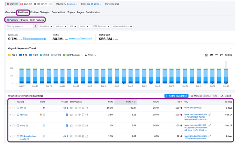The height and width of the screenshot is (143, 239).
Task: Click the red note flag on Sep 21 bar
Action: [226, 84]
